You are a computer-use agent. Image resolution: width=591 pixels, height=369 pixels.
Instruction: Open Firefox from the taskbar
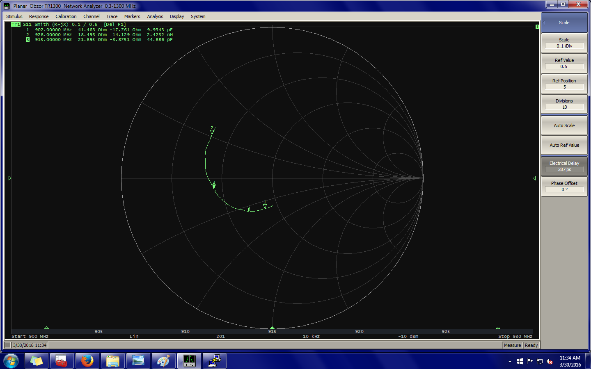pyautogui.click(x=87, y=361)
